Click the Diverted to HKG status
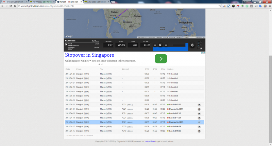 tap(176, 122)
